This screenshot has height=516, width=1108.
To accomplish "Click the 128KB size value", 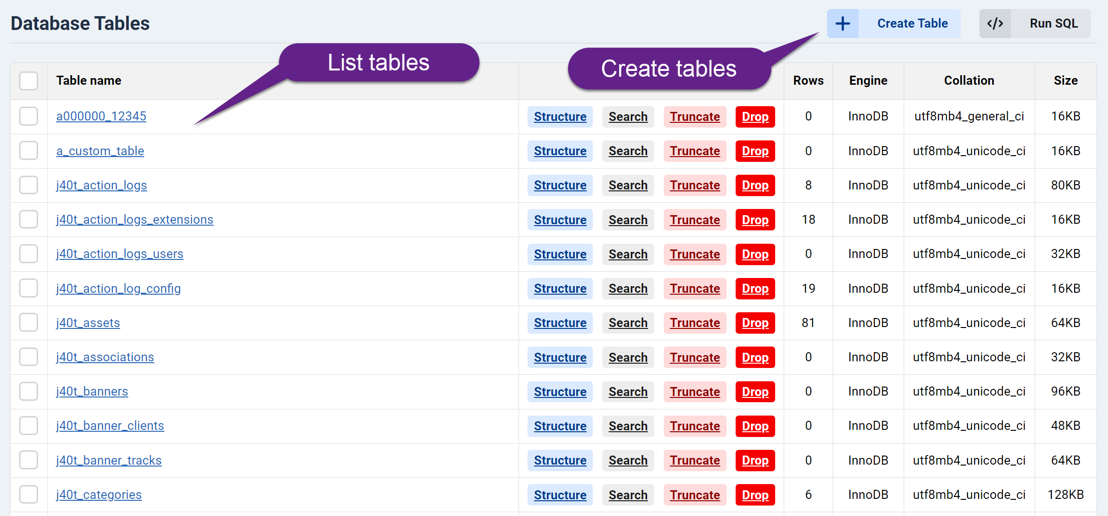I will (x=1066, y=495).
